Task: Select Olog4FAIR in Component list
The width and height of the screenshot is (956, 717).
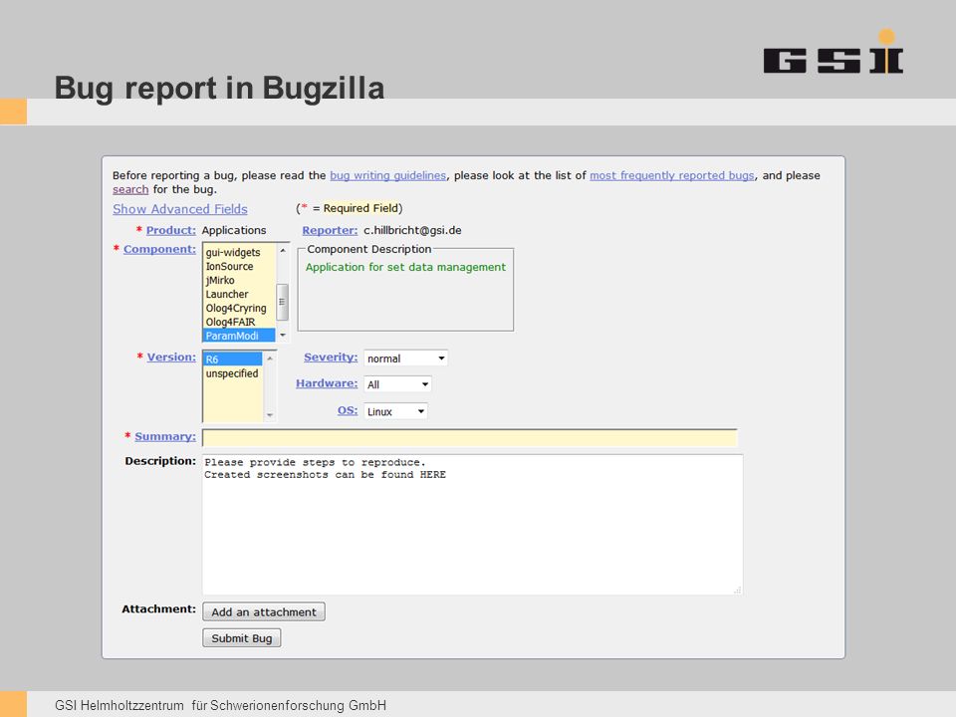Action: [x=239, y=322]
